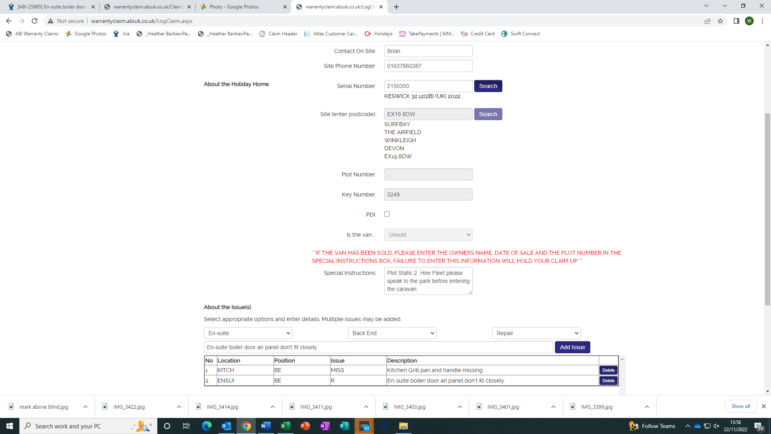Open the Back End position dropdown
The width and height of the screenshot is (771, 434).
pyautogui.click(x=392, y=333)
